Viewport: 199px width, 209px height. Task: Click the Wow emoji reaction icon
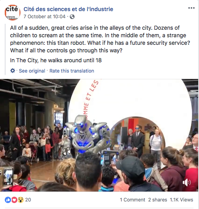(x=21, y=200)
